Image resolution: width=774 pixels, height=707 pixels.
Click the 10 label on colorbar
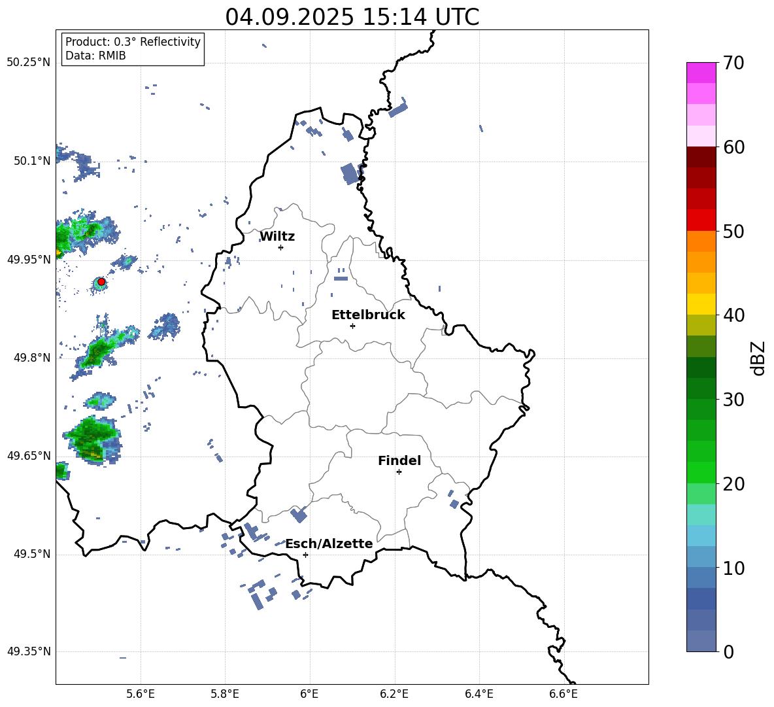[733, 568]
